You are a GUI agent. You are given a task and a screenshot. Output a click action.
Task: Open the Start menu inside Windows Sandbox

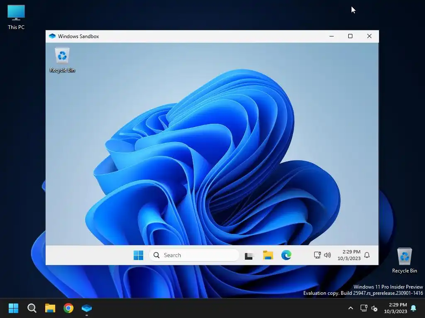coord(138,255)
